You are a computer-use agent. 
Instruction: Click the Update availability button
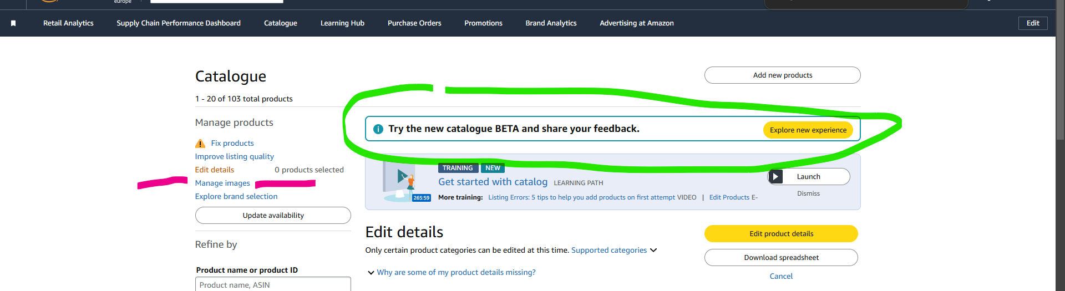273,216
